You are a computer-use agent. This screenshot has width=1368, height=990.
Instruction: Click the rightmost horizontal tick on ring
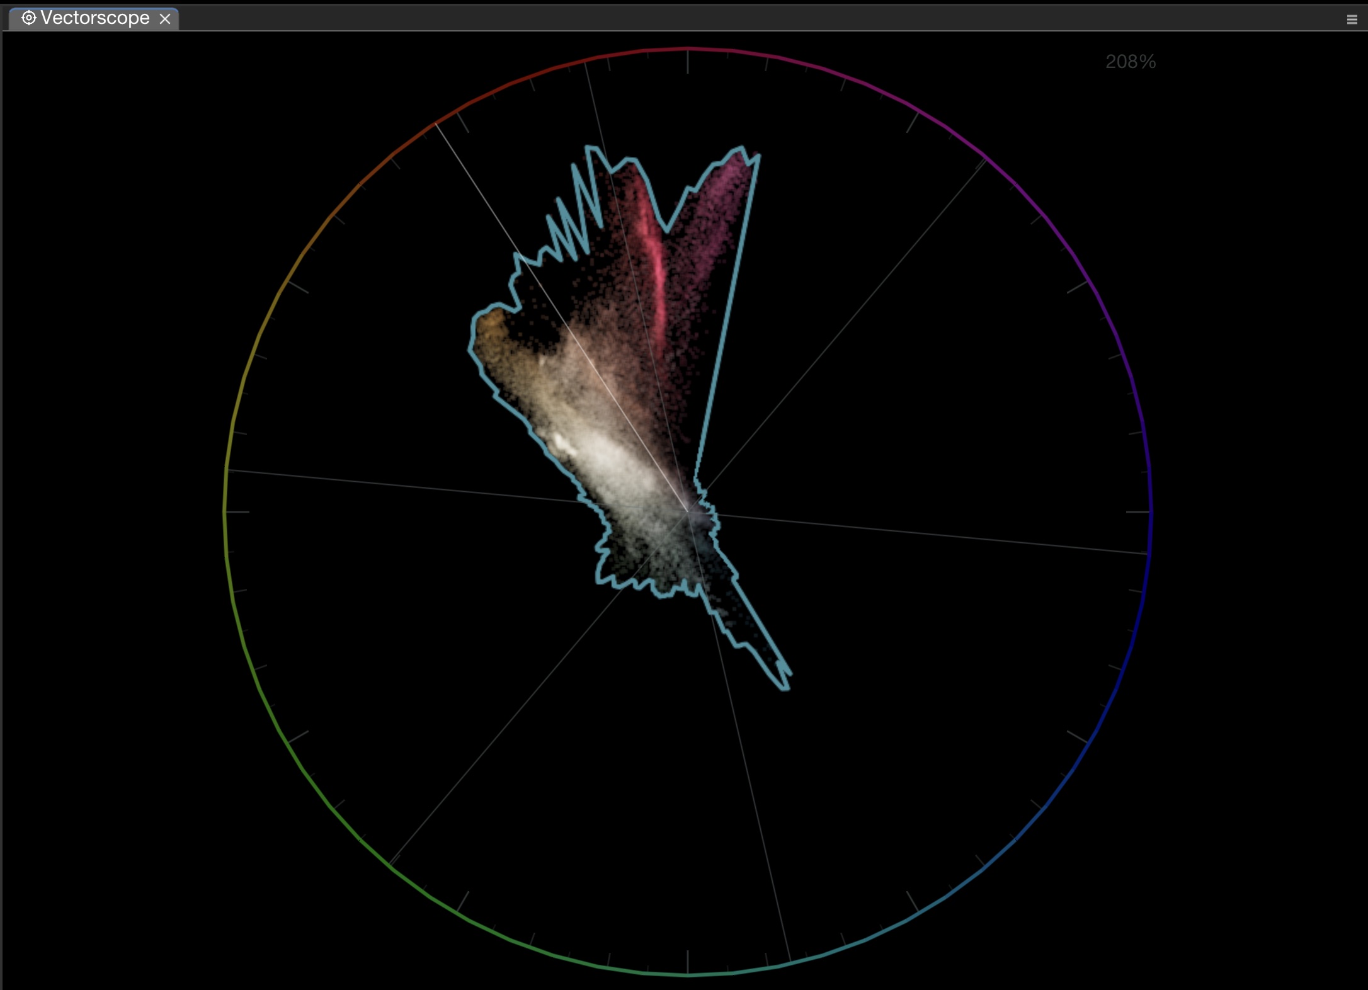tap(1138, 512)
